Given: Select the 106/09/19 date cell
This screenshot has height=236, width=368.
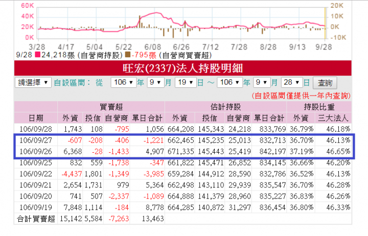Looking at the screenshot, I should [x=36, y=207].
